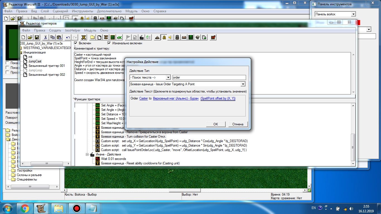Click New map icon in main editor toolbar
Viewport: 381px width, 214px height.
point(6,18)
